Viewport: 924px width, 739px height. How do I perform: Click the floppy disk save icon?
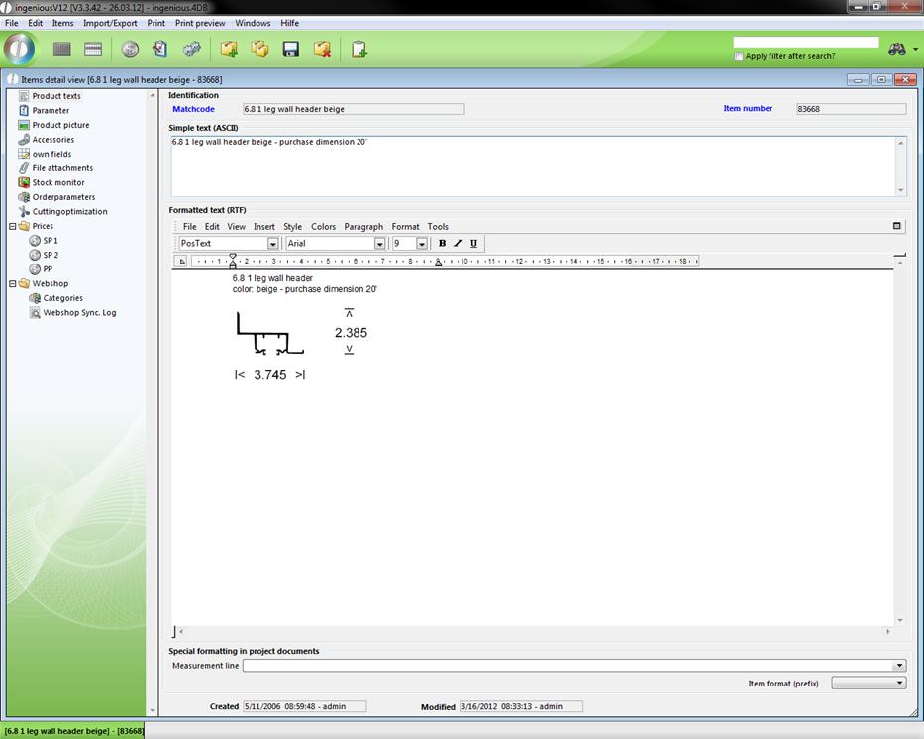[x=291, y=49]
